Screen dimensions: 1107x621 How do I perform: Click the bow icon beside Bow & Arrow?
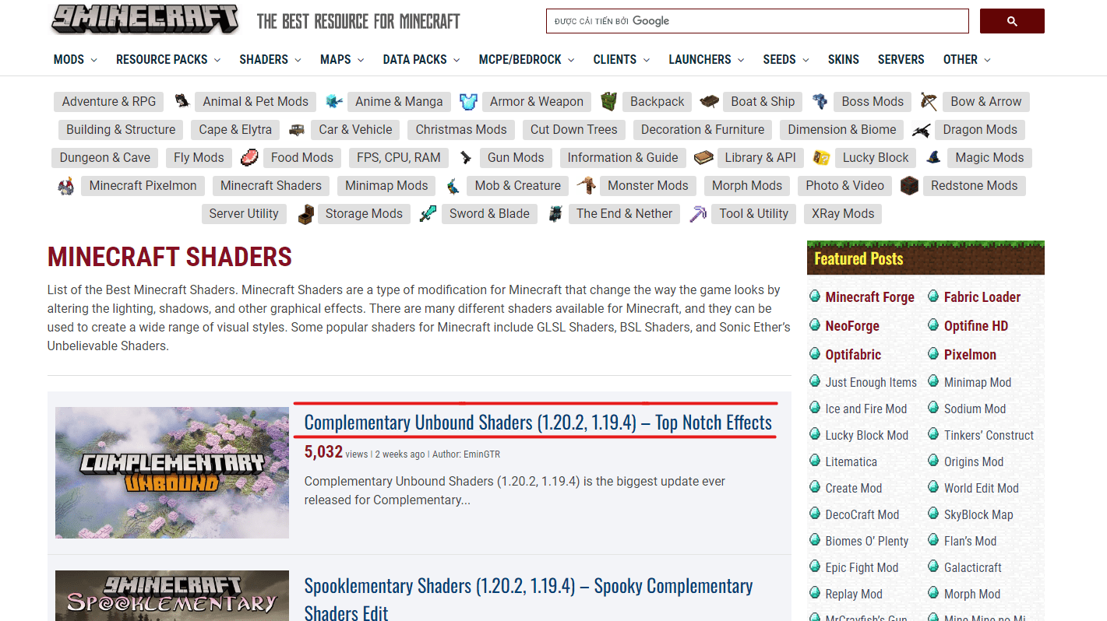929,101
